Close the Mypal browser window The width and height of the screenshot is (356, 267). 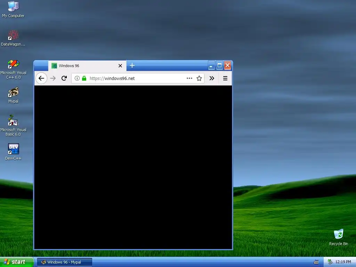(x=227, y=66)
